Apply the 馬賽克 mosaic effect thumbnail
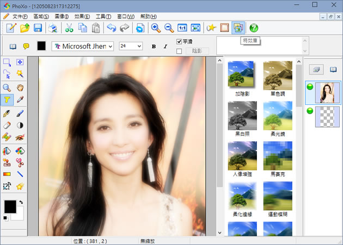This screenshot has height=245, width=343. click(x=278, y=156)
